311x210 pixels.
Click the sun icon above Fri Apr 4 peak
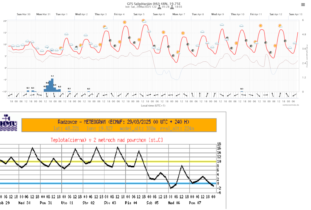pos(125,22)
